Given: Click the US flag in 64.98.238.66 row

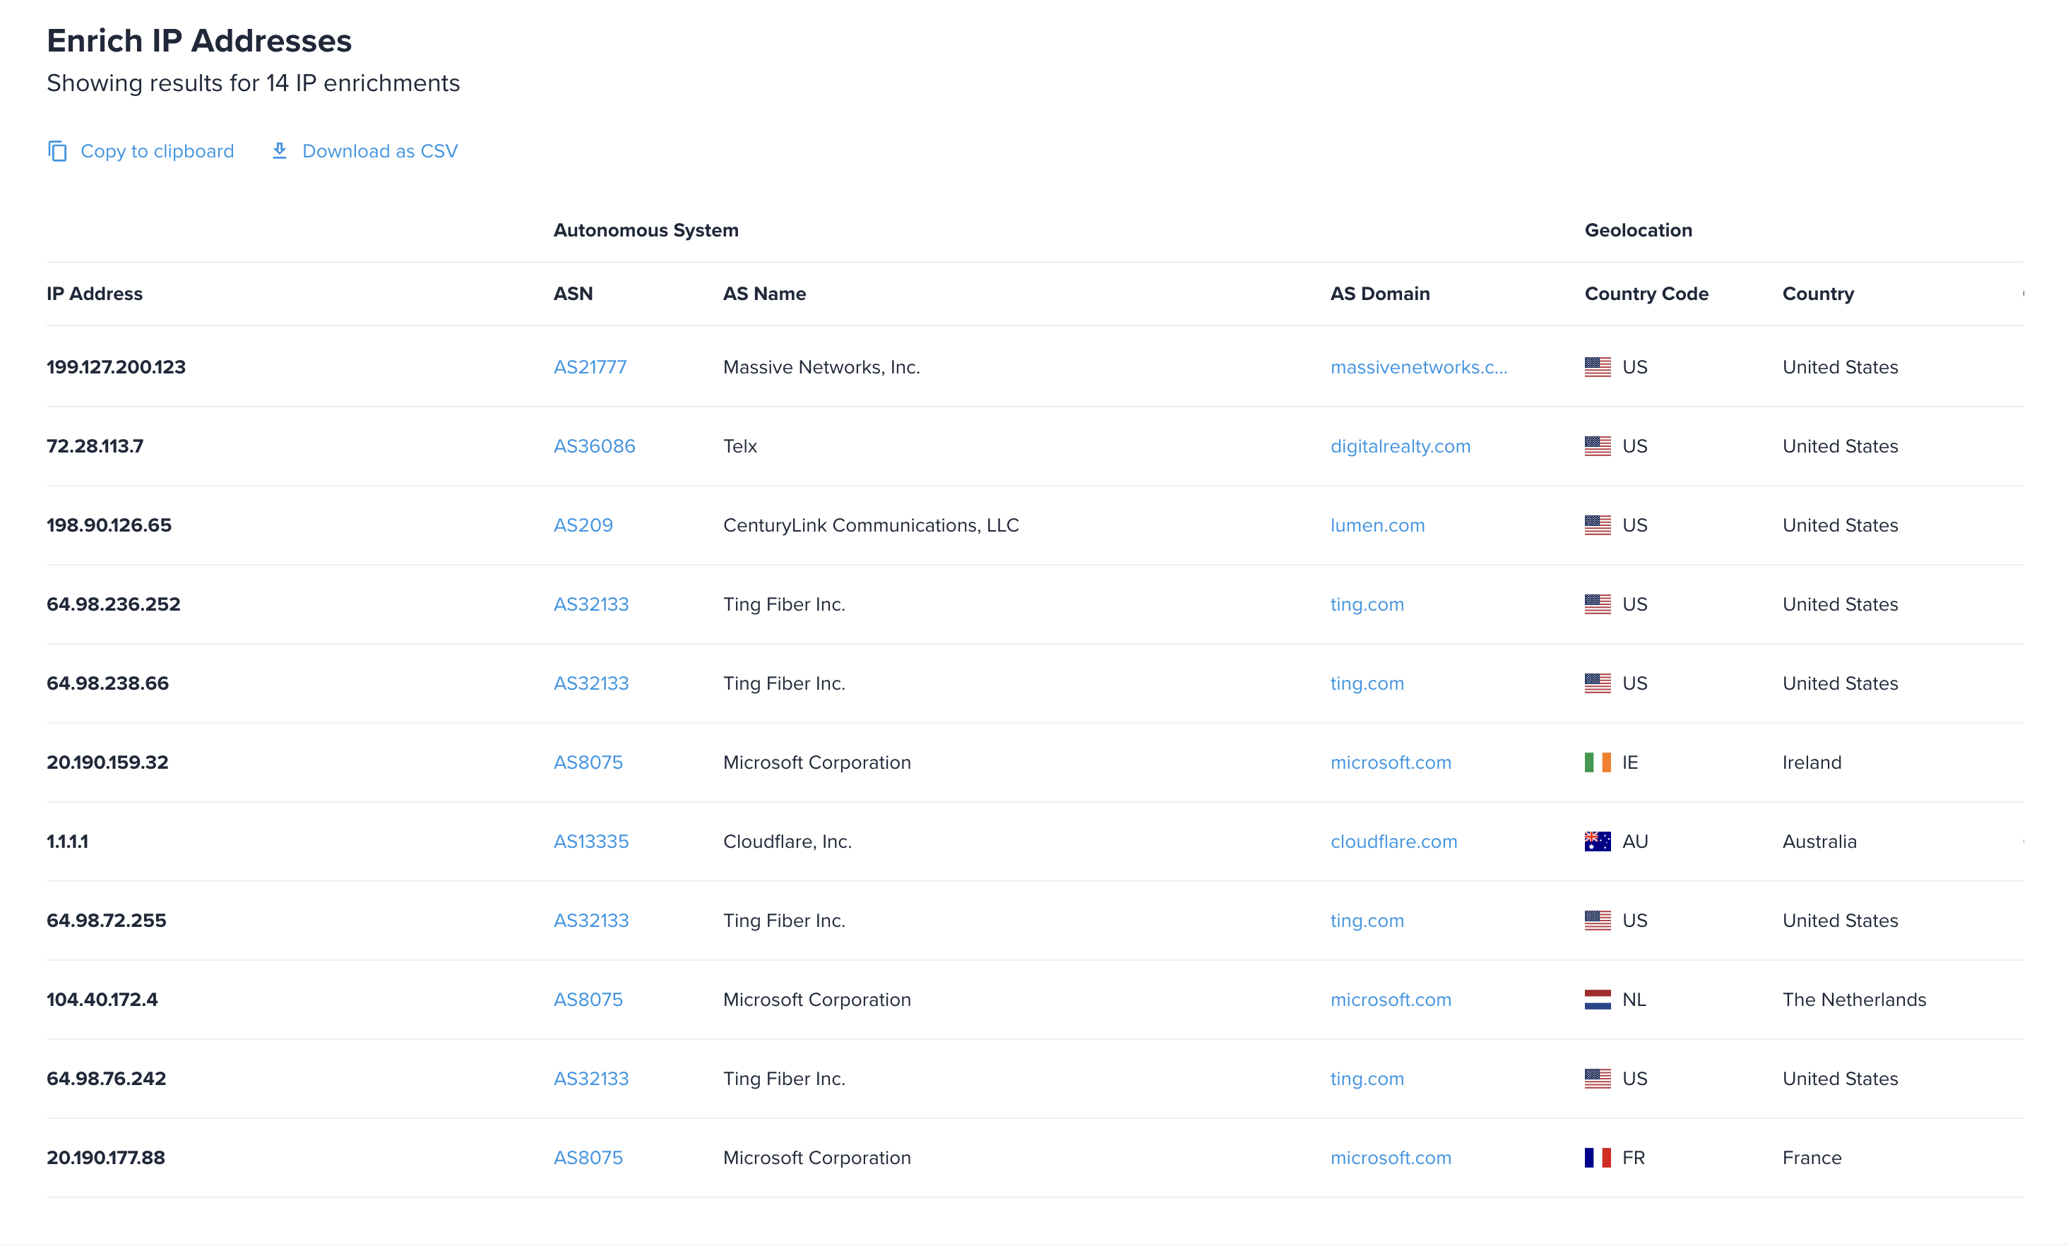Looking at the screenshot, I should pyautogui.click(x=1597, y=683).
